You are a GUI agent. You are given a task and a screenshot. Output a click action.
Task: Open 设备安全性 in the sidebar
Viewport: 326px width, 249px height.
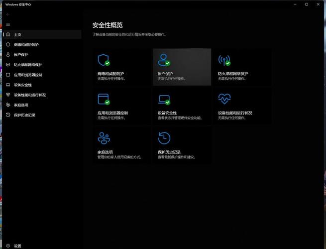click(x=42, y=85)
